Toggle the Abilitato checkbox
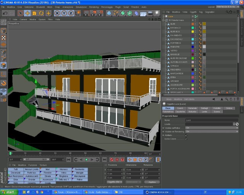The height and width of the screenshot is (195, 244). [x=186, y=135]
